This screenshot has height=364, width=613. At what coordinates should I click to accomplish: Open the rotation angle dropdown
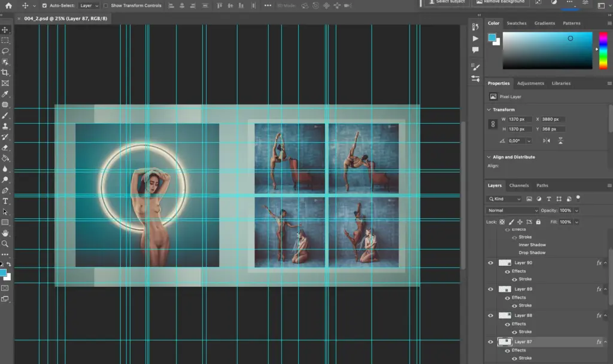[529, 141]
